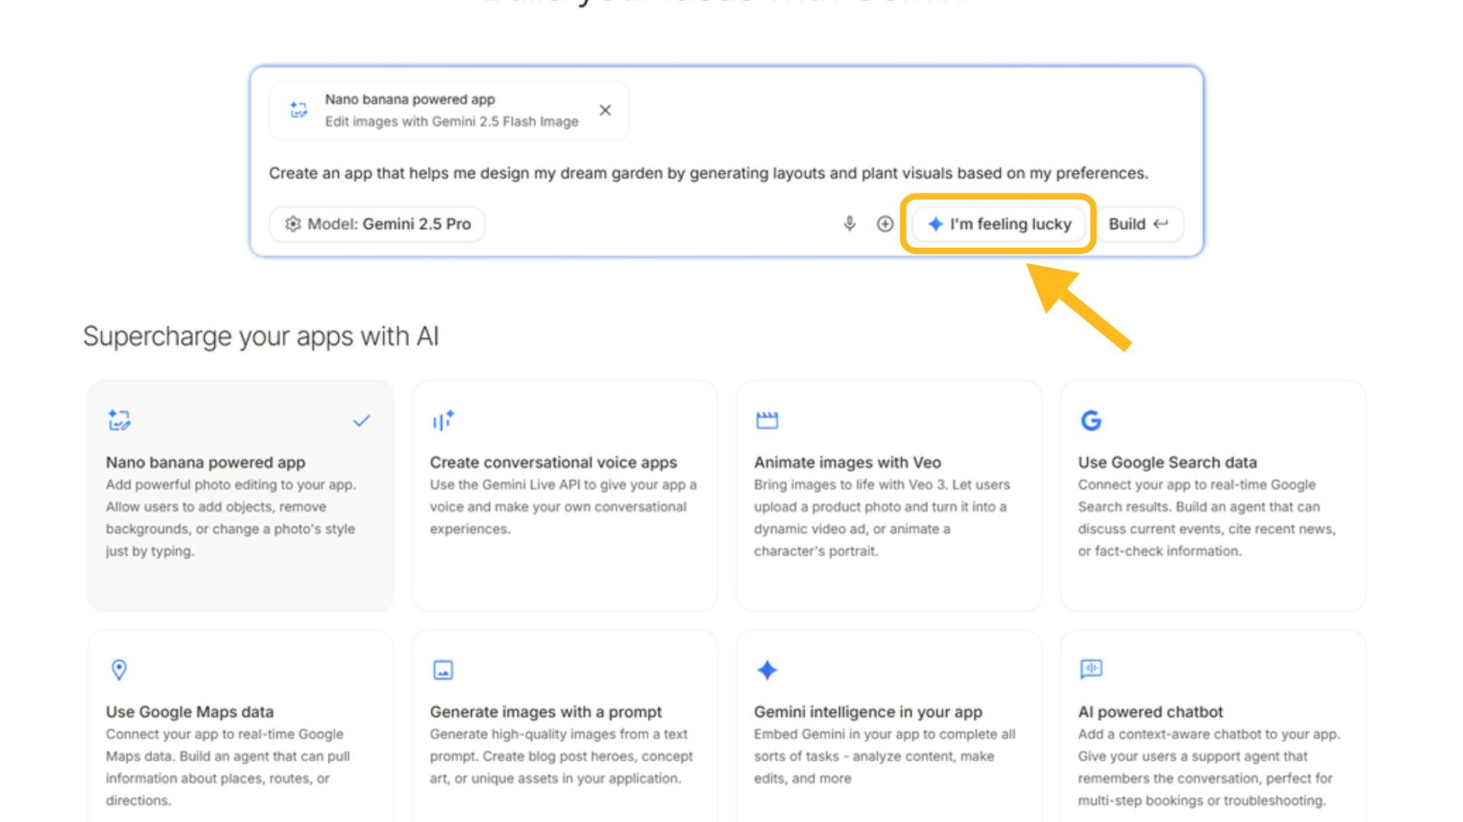Click the prompt text input field
This screenshot has width=1463, height=822.
click(x=708, y=173)
